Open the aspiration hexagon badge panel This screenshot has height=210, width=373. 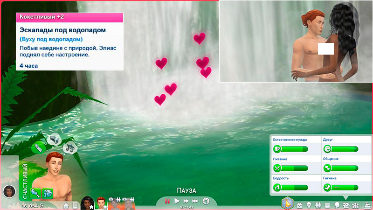[x=288, y=203]
